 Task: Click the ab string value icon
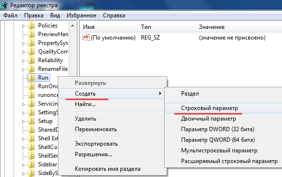(86, 37)
